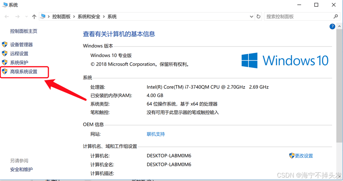
Task: Click the computer icon in the address bar
Action: coord(43,16)
